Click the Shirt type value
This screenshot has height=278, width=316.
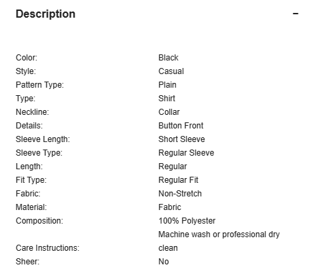166,99
